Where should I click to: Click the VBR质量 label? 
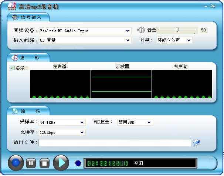point(103,122)
